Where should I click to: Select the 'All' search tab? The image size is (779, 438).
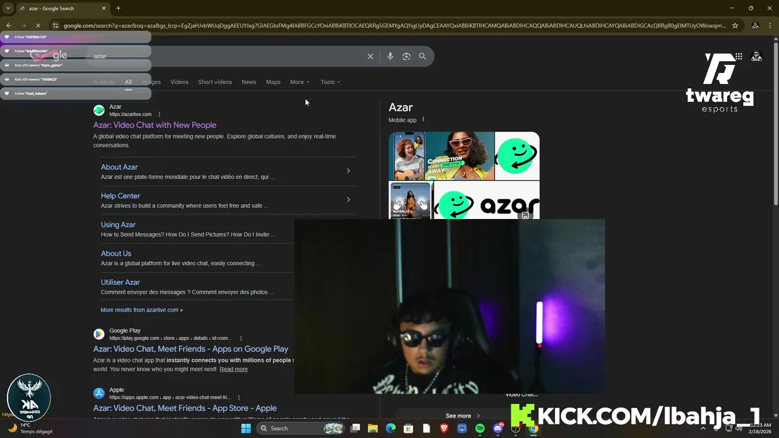pos(128,82)
